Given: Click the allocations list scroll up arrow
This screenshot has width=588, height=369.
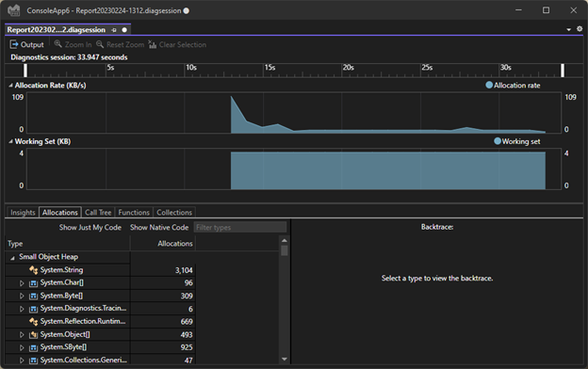Looking at the screenshot, I should (285, 240).
